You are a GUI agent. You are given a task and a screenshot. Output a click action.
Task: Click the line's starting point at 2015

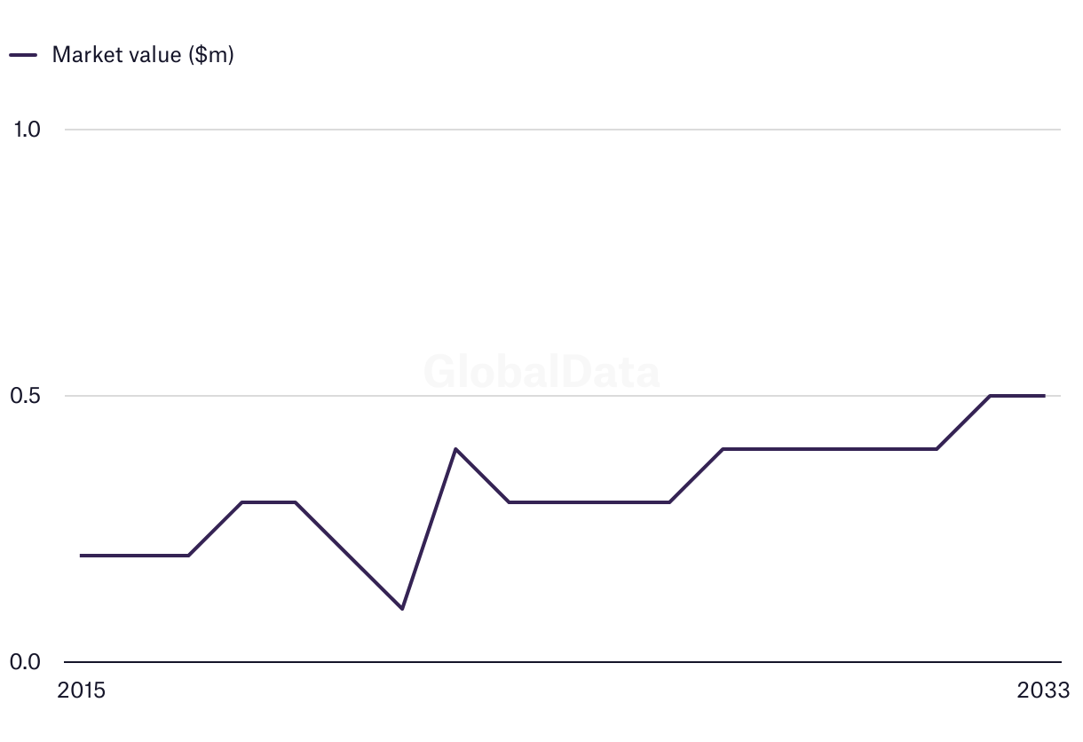pos(81,556)
